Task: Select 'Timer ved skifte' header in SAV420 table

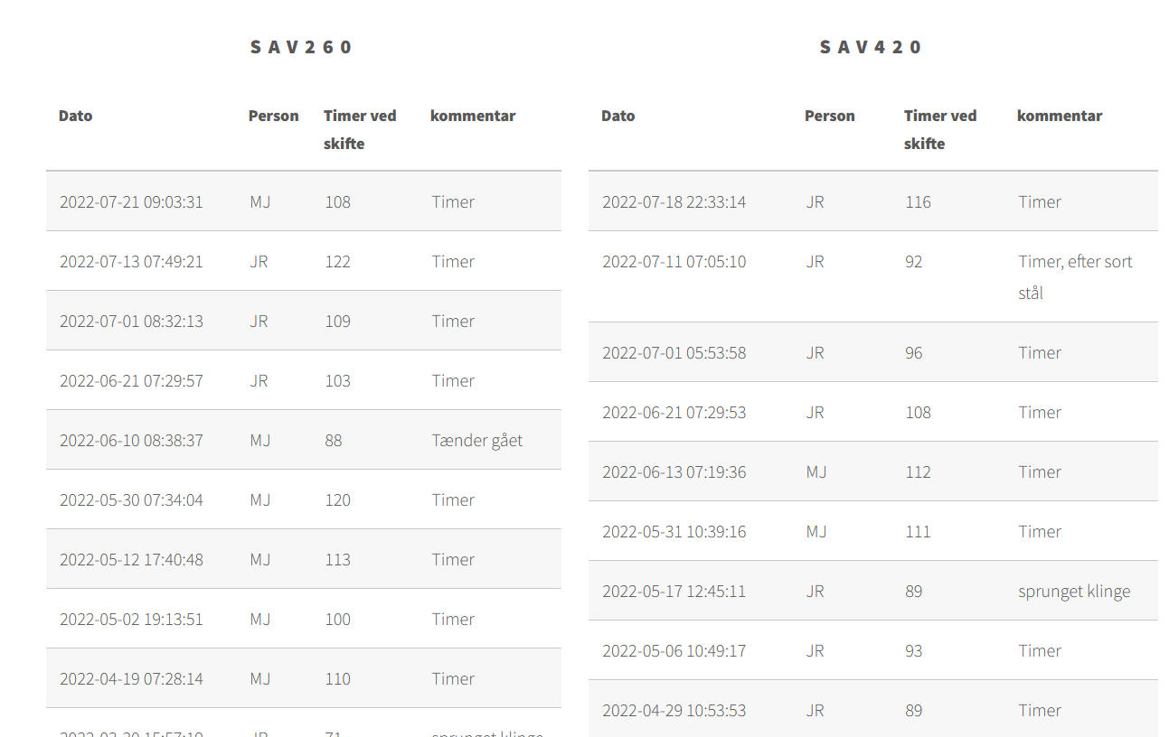Action: tap(940, 129)
